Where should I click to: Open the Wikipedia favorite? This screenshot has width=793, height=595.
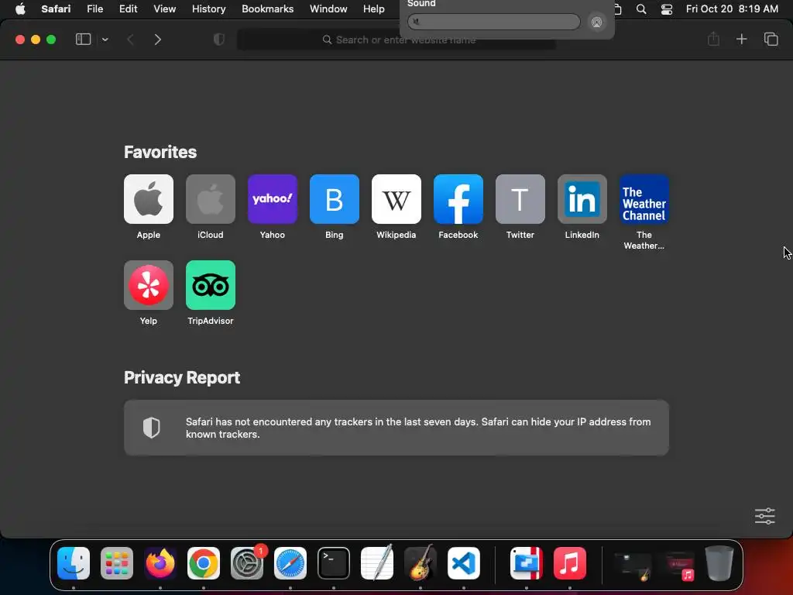(396, 199)
